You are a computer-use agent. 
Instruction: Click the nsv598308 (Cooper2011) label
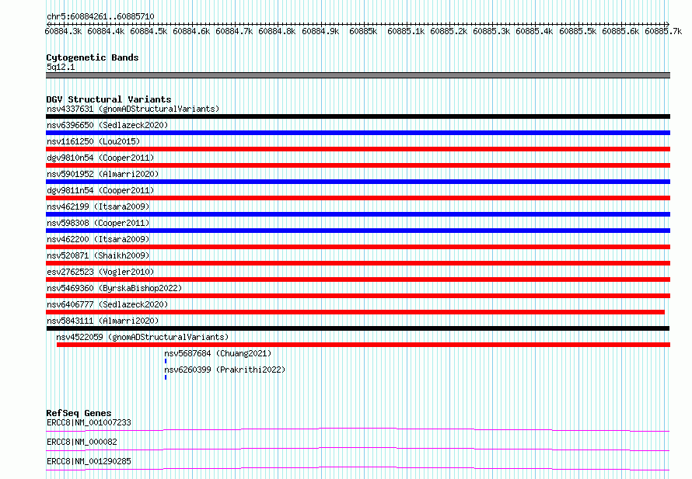(98, 223)
